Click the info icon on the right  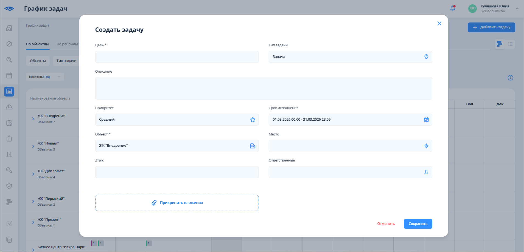pyautogui.click(x=510, y=78)
